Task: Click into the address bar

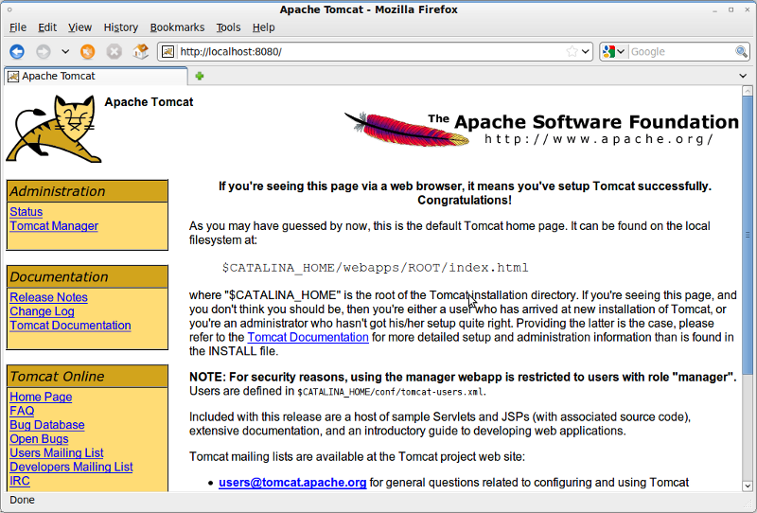Action: (x=371, y=52)
